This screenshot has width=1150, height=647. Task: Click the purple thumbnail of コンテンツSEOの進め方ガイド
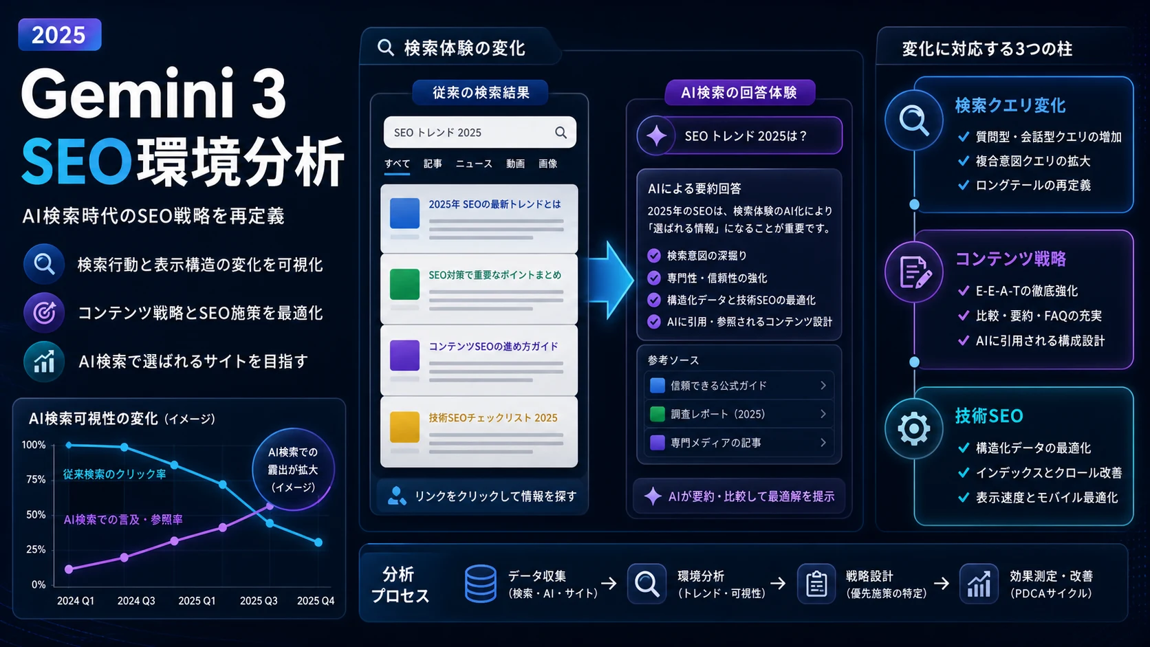pos(404,355)
